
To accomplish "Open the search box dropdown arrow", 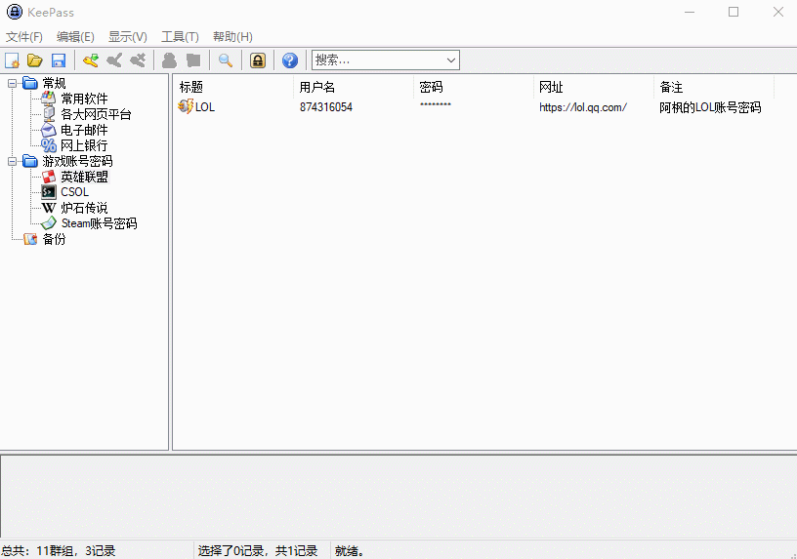I will (x=451, y=60).
